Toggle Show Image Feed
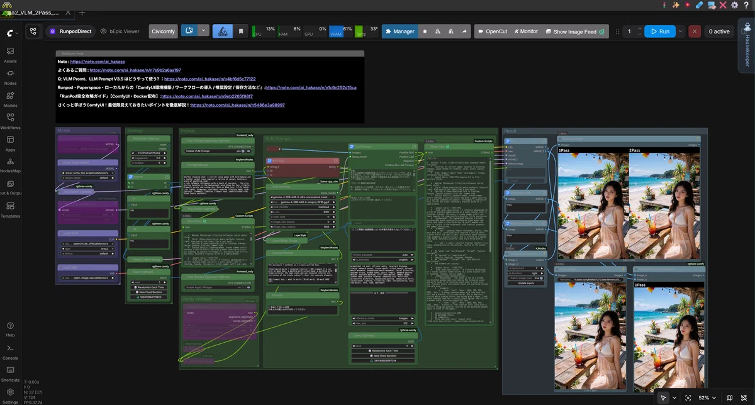 point(574,31)
